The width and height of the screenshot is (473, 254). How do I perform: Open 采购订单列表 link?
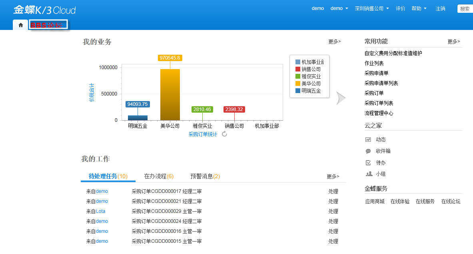click(x=379, y=103)
